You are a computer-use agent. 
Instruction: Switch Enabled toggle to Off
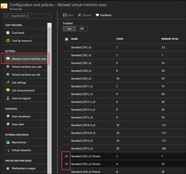pos(81,29)
